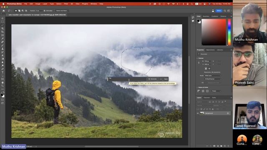The image size is (267, 150).
Task: Open the Filter menu
Action: (x=66, y=4)
